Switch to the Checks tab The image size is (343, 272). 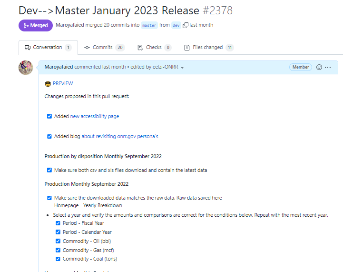coord(155,47)
